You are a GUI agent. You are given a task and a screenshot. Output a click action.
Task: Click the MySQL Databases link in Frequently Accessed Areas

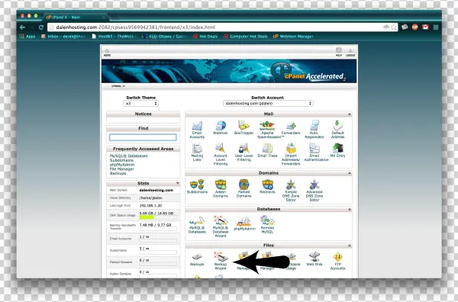129,156
